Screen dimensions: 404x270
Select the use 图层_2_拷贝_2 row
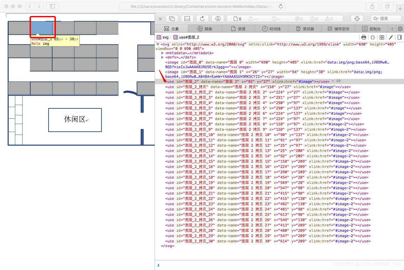[279, 92]
